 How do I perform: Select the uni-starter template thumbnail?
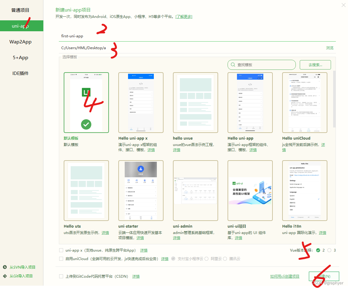[141, 191]
